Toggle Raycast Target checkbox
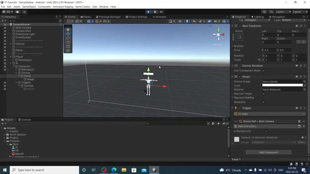This screenshot has width=310, height=174. coord(263,93)
